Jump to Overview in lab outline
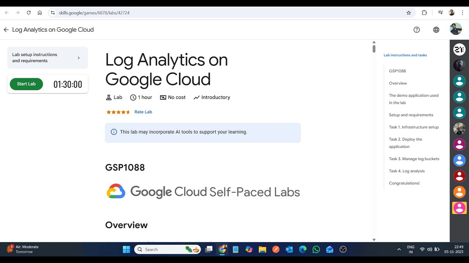This screenshot has height=263, width=469. coord(398,83)
